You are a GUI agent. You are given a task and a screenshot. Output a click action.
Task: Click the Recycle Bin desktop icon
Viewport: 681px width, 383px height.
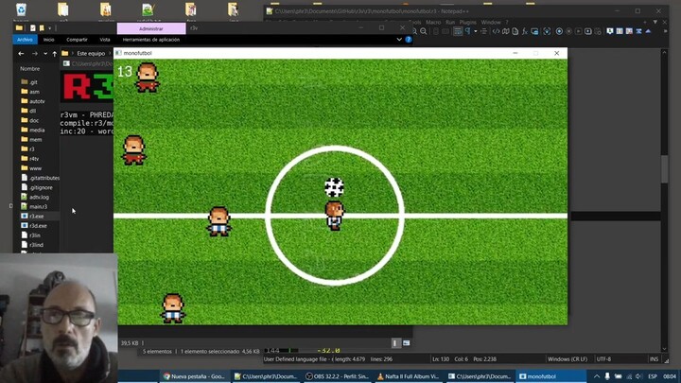(21, 9)
